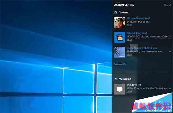
Task: Click the Messaging speech bubble icon
Action: pyautogui.click(x=116, y=79)
